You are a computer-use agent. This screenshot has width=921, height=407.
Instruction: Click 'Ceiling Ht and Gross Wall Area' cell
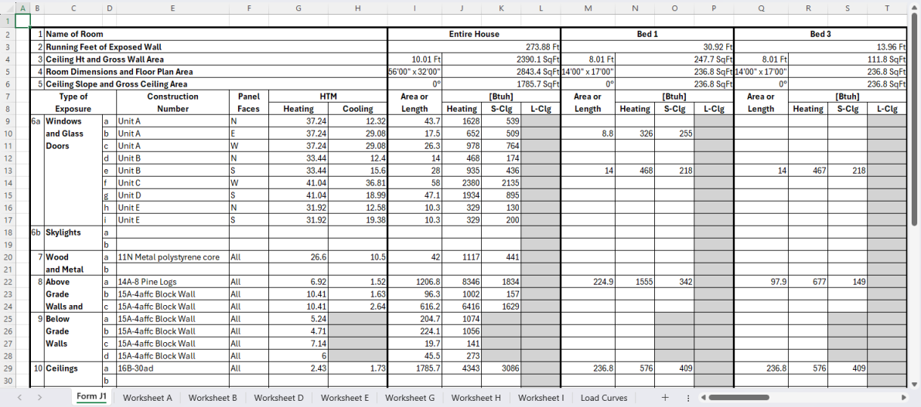216,59
